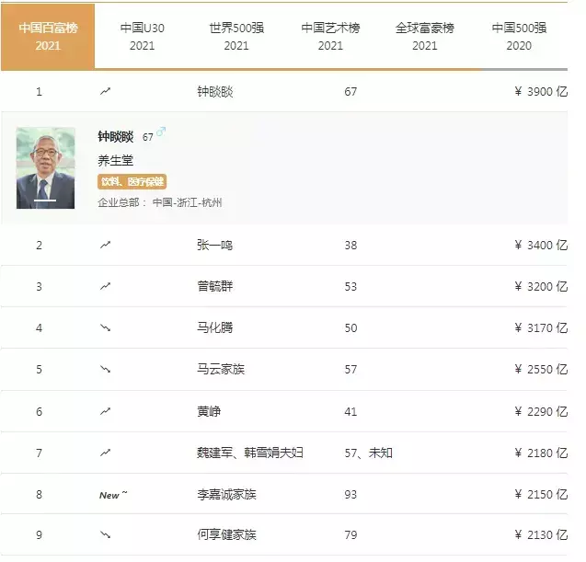586x562 pixels.
Task: Expand the 黄峥 row
Action: tap(284, 411)
